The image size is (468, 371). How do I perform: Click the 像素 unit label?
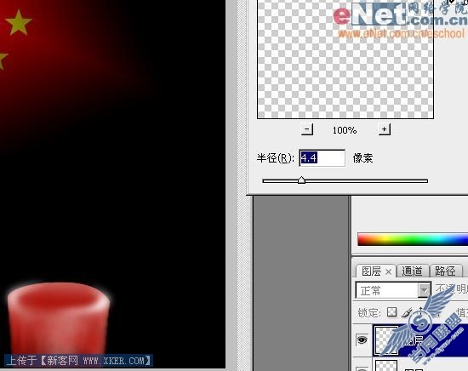pyautogui.click(x=363, y=158)
